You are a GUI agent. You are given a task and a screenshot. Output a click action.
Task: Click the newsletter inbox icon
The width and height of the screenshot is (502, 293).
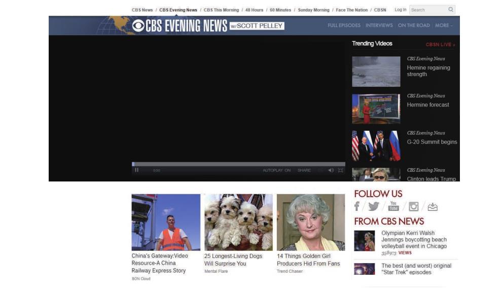point(433,206)
